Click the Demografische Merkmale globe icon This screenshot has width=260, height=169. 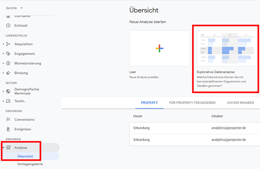[8, 91]
